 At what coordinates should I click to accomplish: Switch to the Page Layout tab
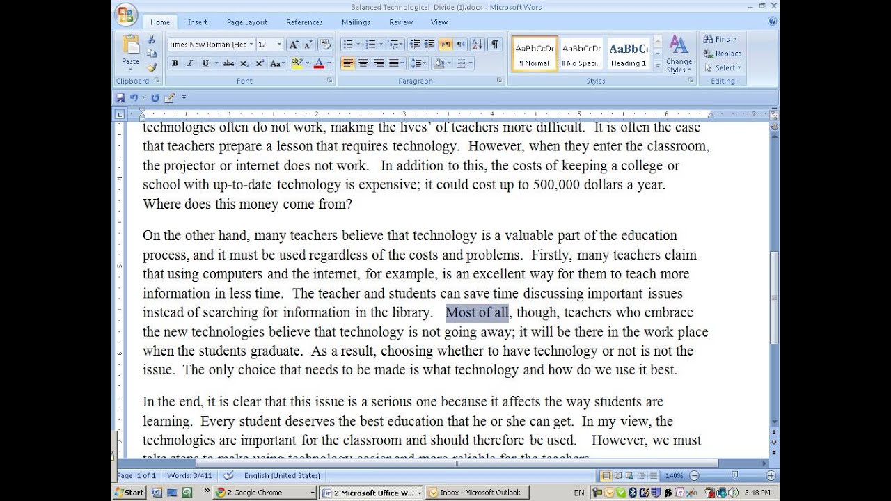click(x=247, y=22)
